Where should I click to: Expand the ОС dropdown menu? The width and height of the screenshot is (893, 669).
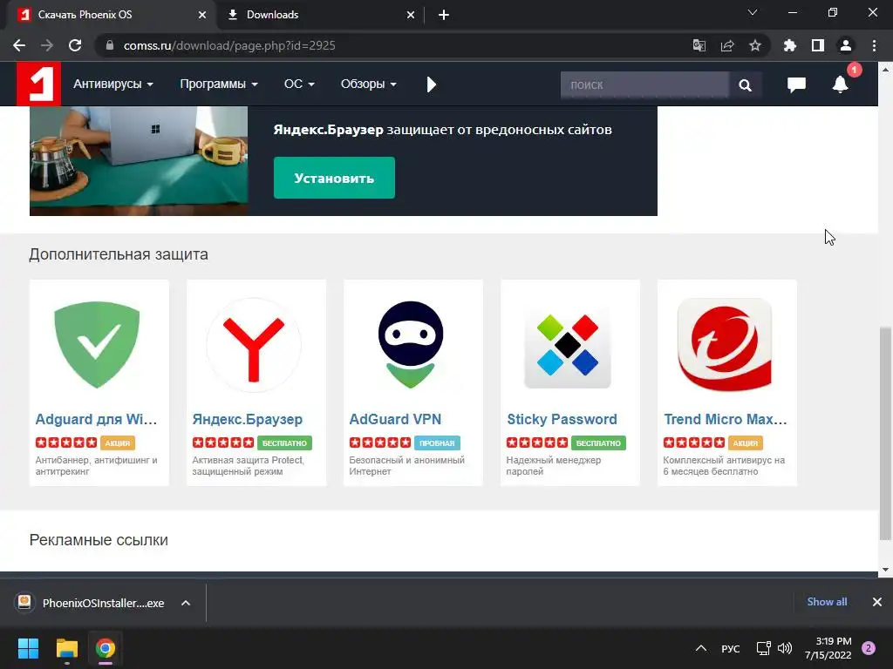(299, 84)
